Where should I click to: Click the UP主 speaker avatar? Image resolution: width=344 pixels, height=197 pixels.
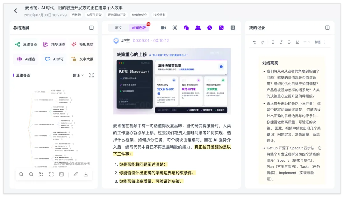[x=116, y=40]
